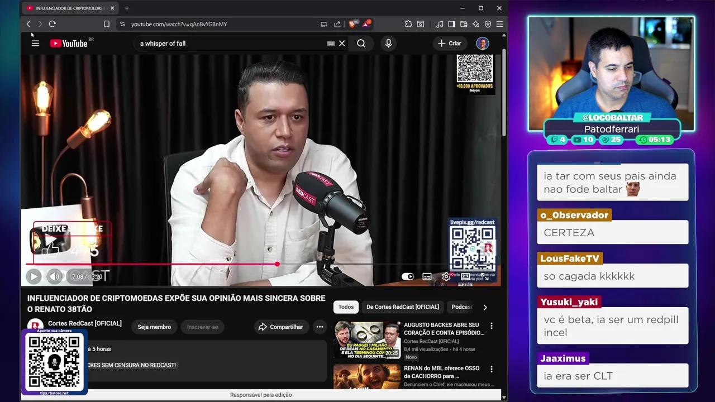Click the red video progress scrubber handle

pyautogui.click(x=277, y=264)
